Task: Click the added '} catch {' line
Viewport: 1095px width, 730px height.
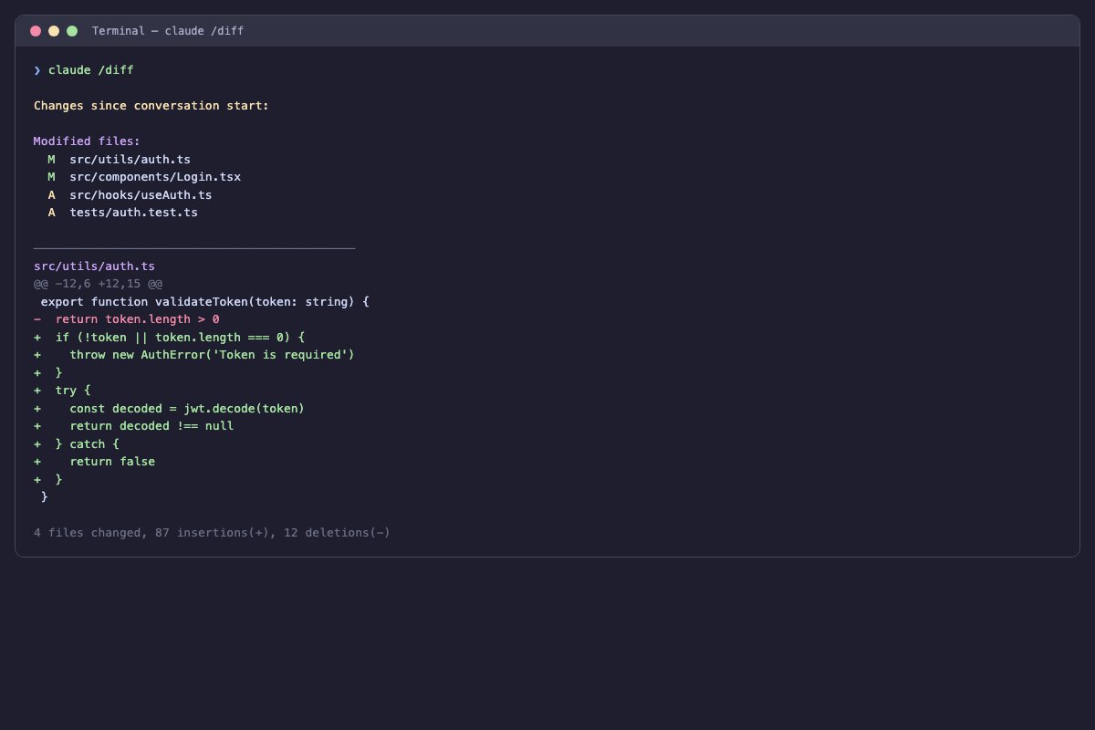Action: [77, 443]
